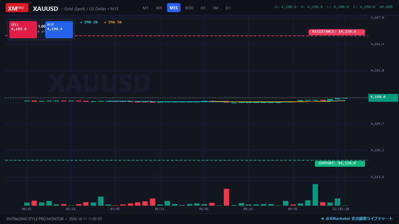Screen dimensions: 399x224
Task: Click the low price readout L: 4,190.0
Action: point(338,7)
